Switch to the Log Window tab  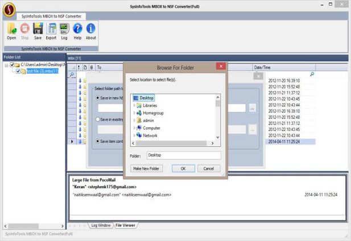click(x=101, y=225)
